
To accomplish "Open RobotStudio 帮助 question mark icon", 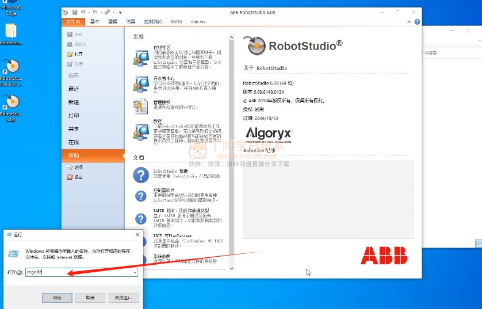I will point(140,175).
